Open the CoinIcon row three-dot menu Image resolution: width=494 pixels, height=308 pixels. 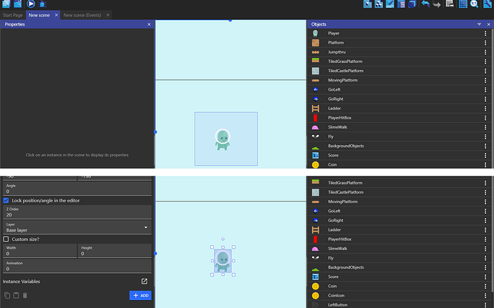(x=485, y=295)
